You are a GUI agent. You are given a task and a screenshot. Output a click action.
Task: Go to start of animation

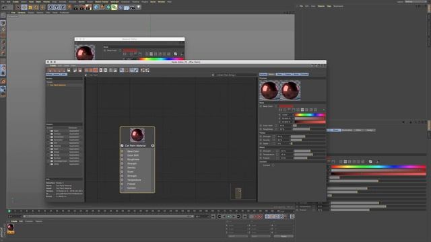tap(213, 216)
